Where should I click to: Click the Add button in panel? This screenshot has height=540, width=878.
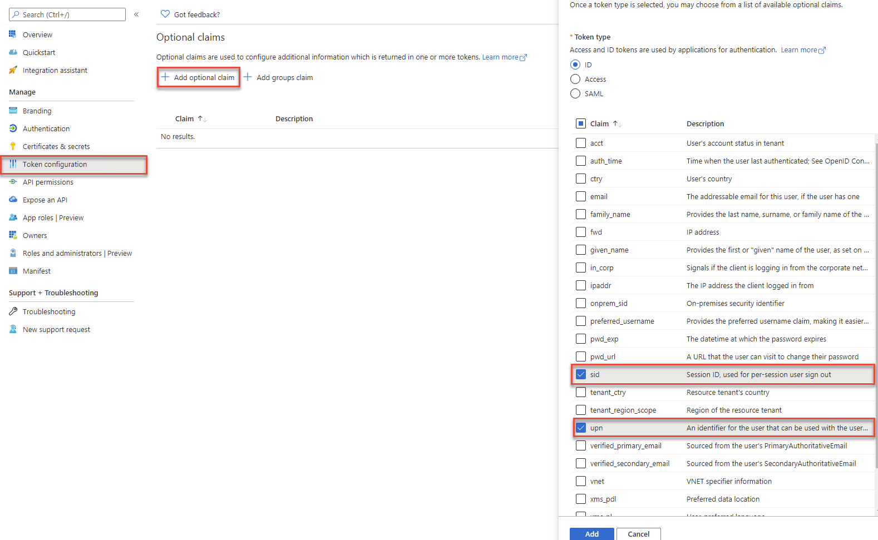pos(591,533)
